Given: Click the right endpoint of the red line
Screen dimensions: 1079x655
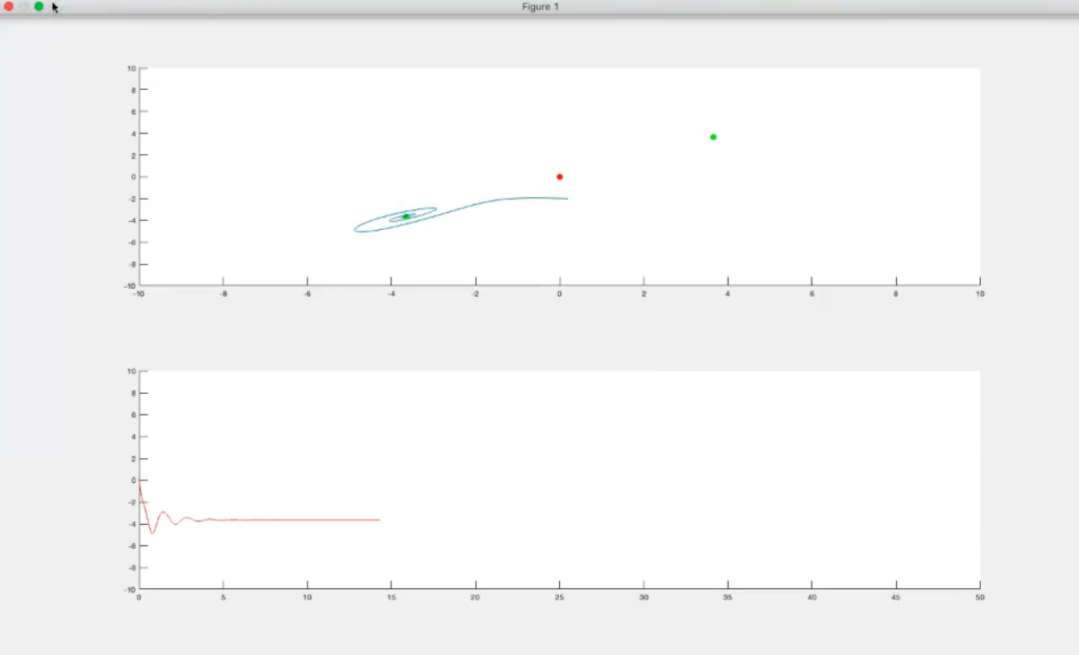Looking at the screenshot, I should click(x=379, y=520).
